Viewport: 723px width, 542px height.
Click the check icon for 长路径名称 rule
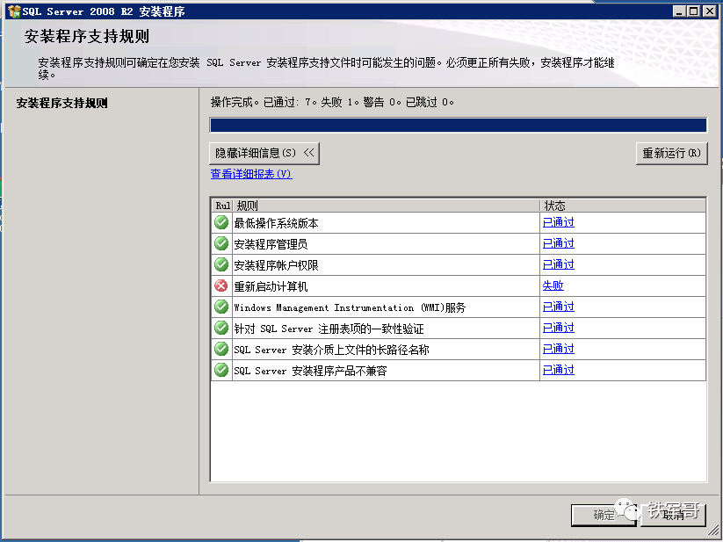click(221, 349)
